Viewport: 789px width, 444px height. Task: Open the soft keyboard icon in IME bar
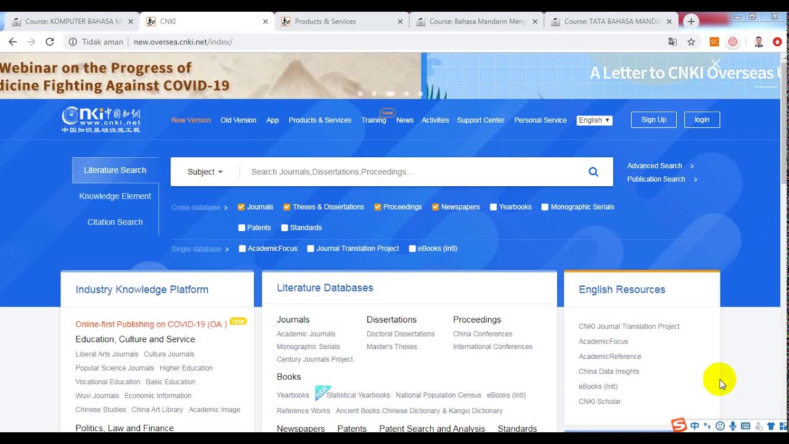coord(745,425)
